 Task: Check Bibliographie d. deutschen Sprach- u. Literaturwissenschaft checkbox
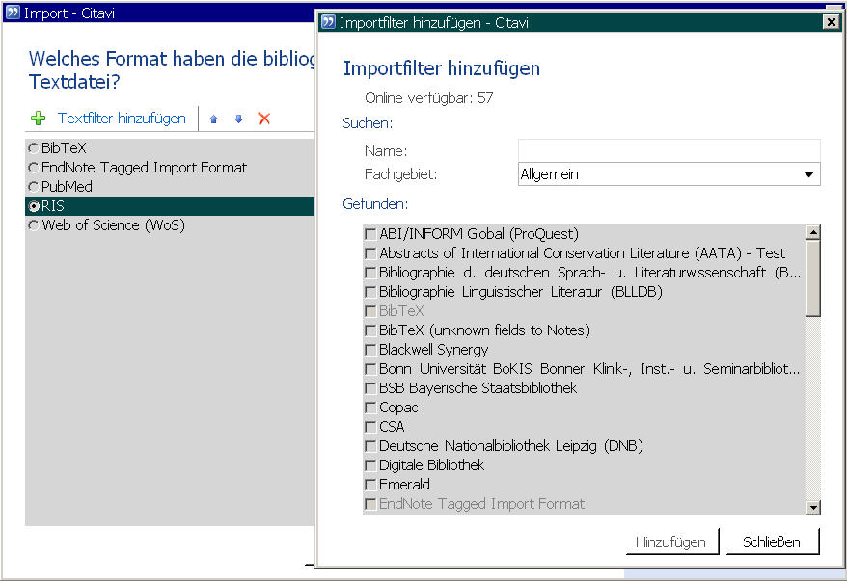click(x=370, y=273)
